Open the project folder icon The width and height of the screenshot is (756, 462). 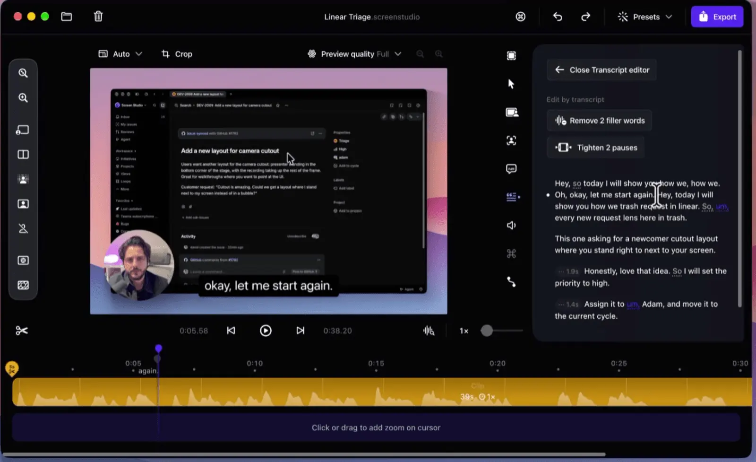click(x=67, y=17)
